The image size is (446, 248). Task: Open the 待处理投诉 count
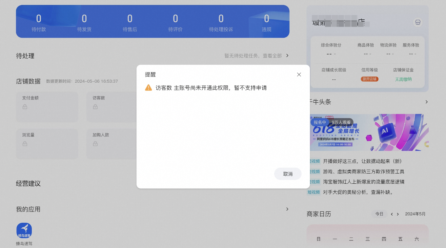click(221, 22)
